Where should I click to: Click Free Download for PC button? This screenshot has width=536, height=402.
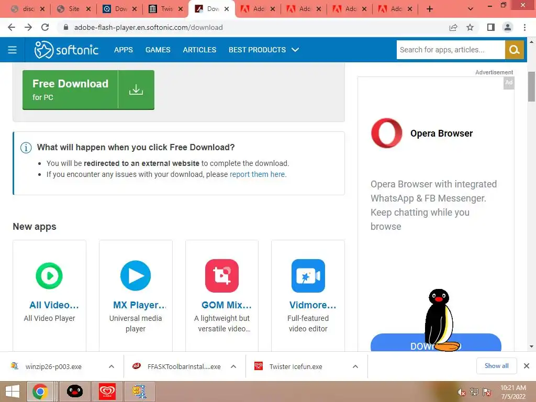(88, 90)
